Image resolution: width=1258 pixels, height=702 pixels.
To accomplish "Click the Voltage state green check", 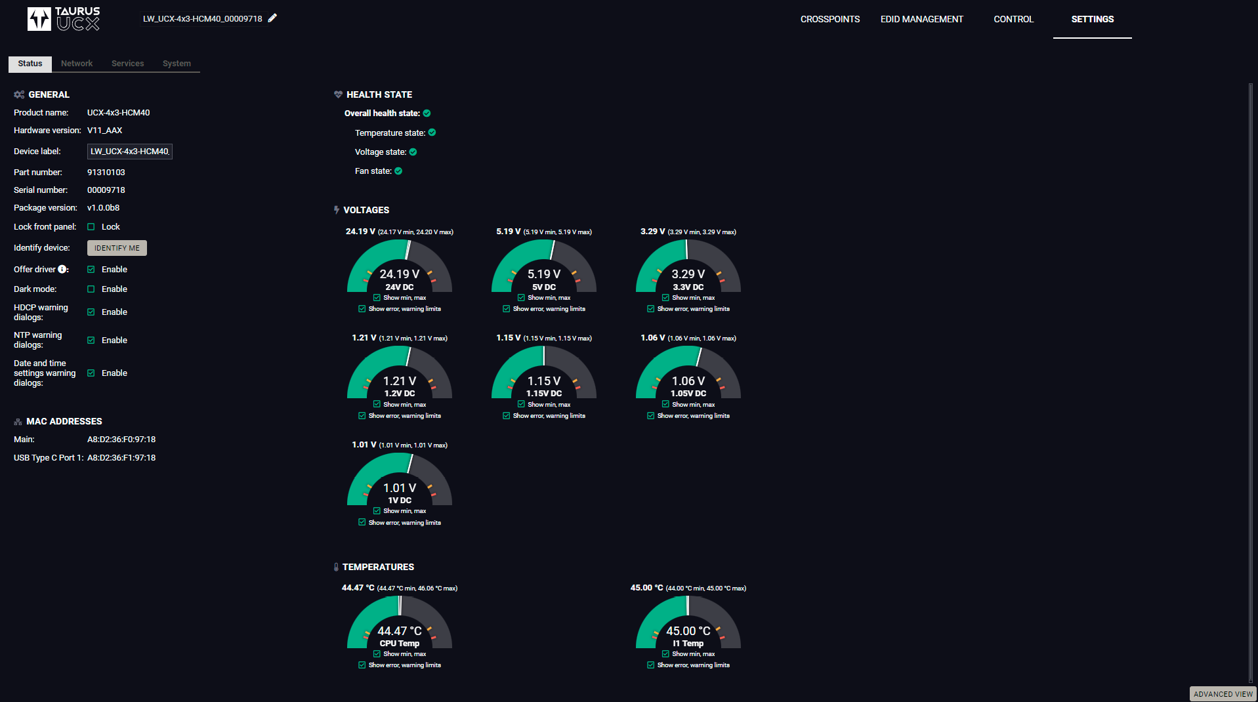I will [x=413, y=152].
